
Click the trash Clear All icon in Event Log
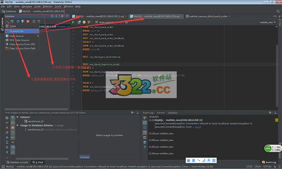click(145, 142)
